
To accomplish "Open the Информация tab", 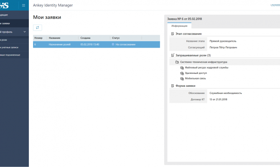I will 179,26.
